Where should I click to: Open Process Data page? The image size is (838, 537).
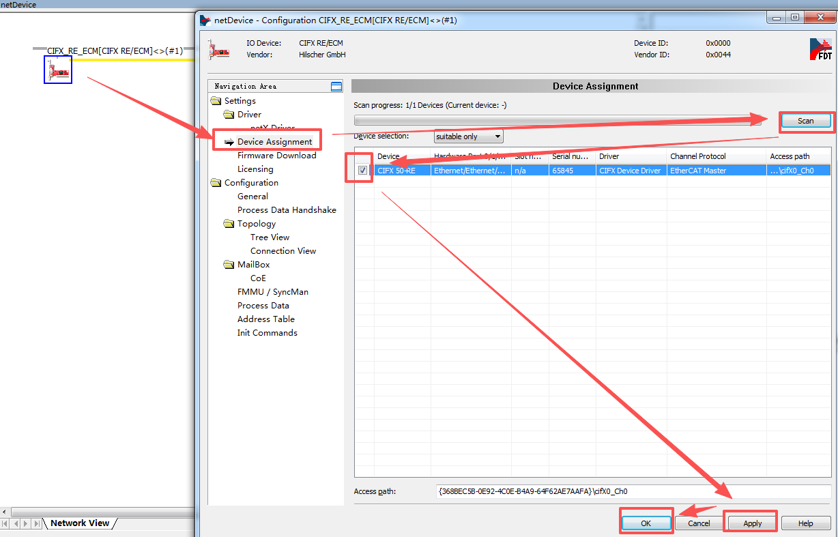(x=263, y=306)
